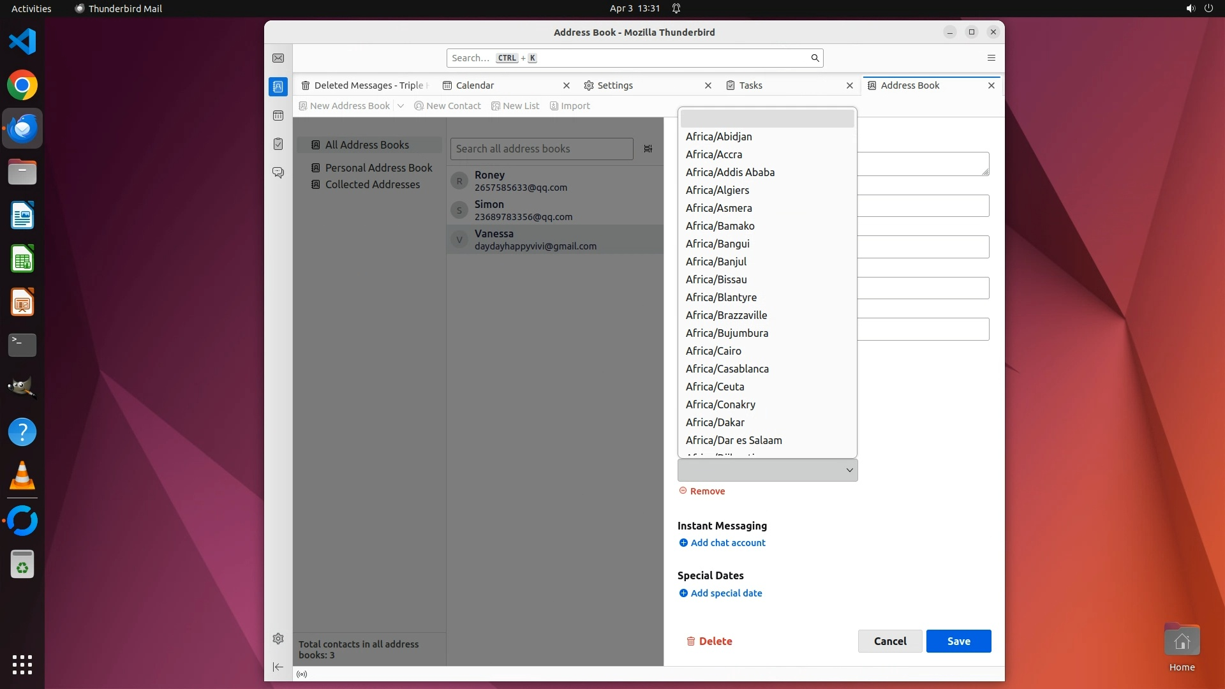Choose Africa/Casablanca time zone option
Image resolution: width=1225 pixels, height=689 pixels.
point(727,369)
